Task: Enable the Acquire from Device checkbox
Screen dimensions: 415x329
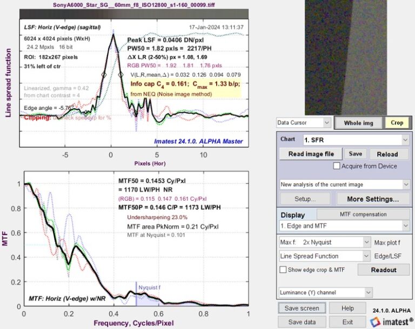Action: 337,166
